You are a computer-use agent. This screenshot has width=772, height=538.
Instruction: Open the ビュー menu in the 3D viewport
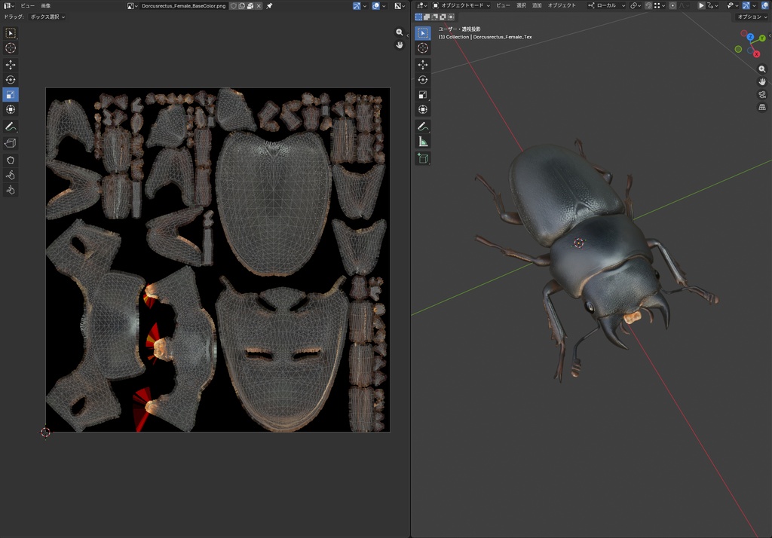[x=503, y=5]
